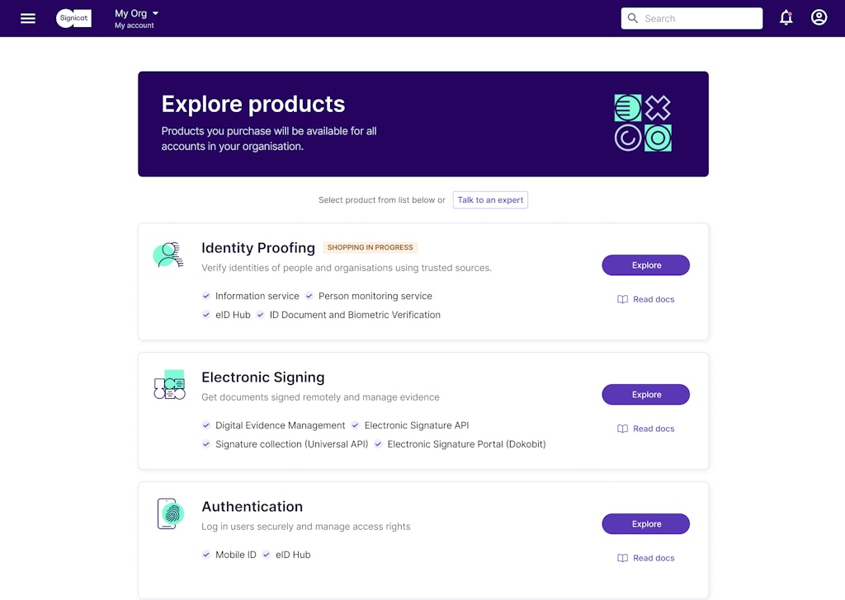Click the Signicat logo
The image size is (845, 600).
tap(73, 18)
